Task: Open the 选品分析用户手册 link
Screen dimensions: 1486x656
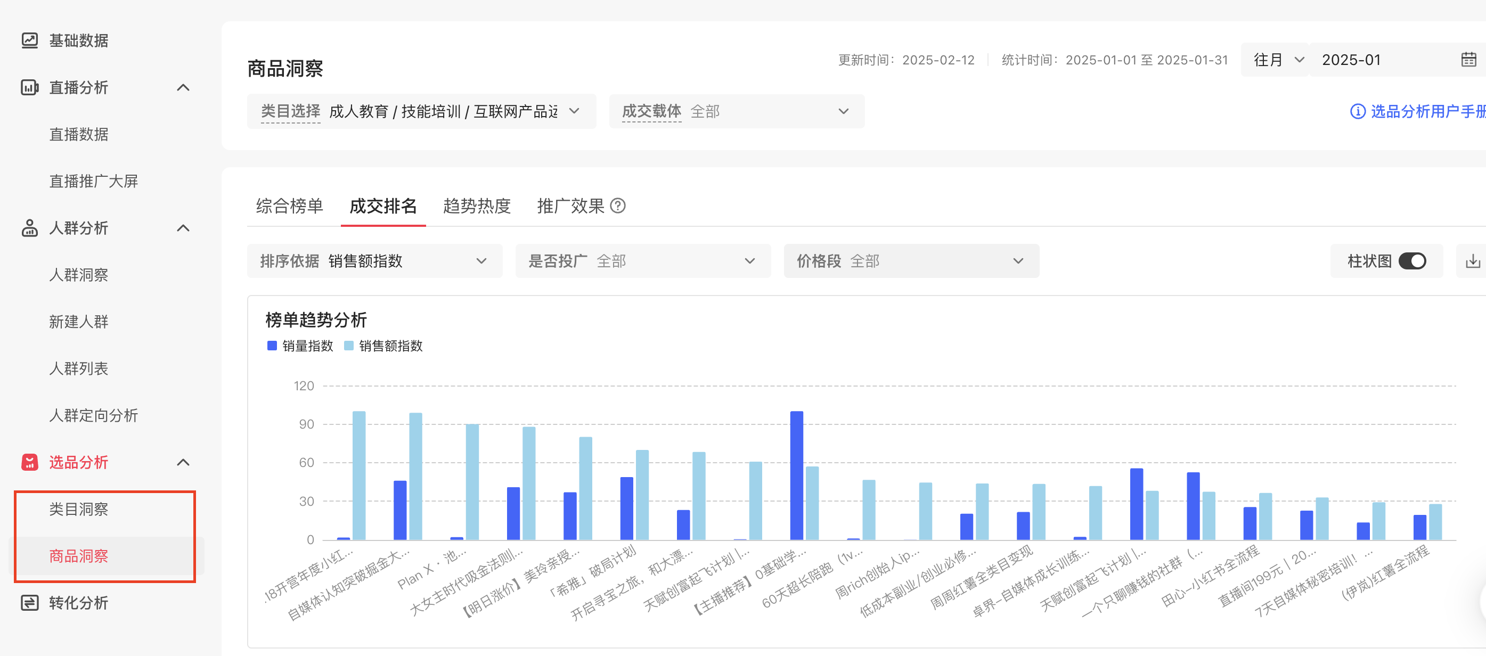Action: click(x=1422, y=111)
